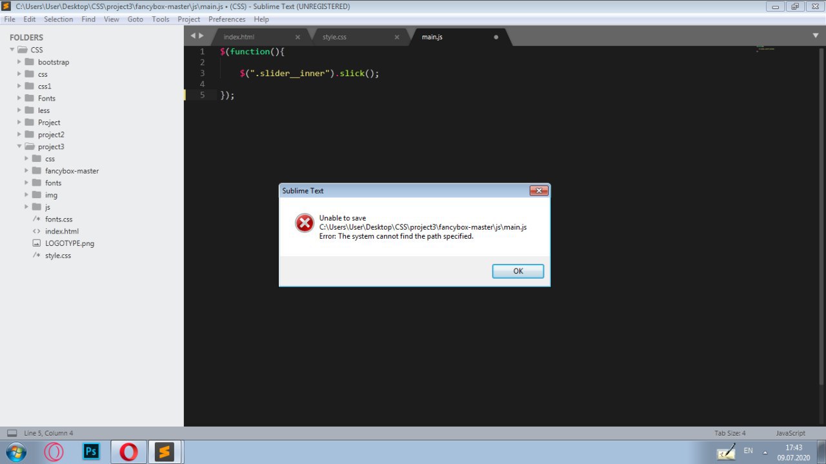Go to next tab with right arrow
Viewport: 826px width, 464px height.
click(201, 36)
